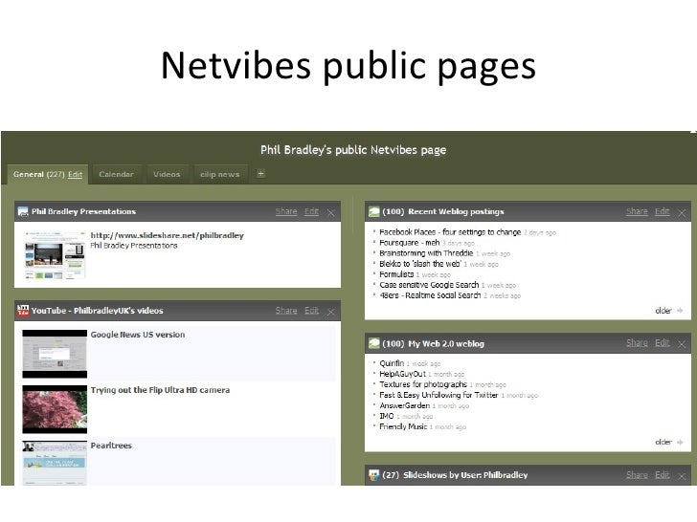Close the YouTube videos widget
Image resolution: width=697 pixels, height=522 pixels.
330,312
